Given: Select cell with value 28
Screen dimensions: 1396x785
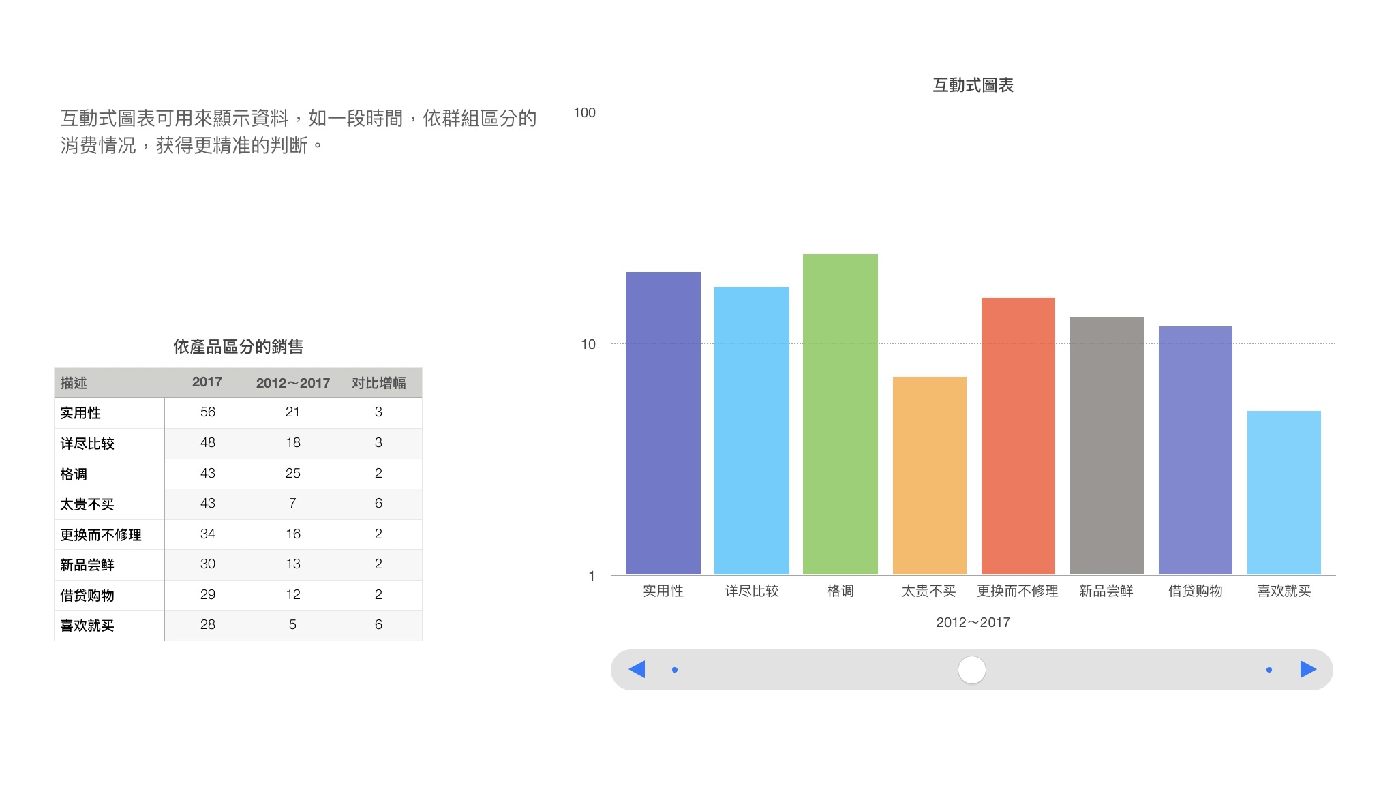Looking at the screenshot, I should tap(208, 625).
